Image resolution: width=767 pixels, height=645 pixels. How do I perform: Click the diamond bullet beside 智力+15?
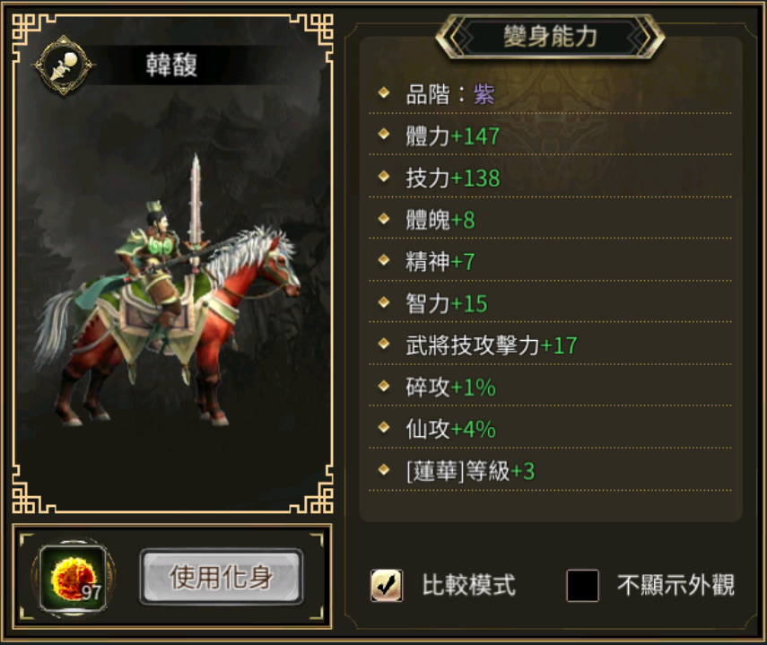384,302
